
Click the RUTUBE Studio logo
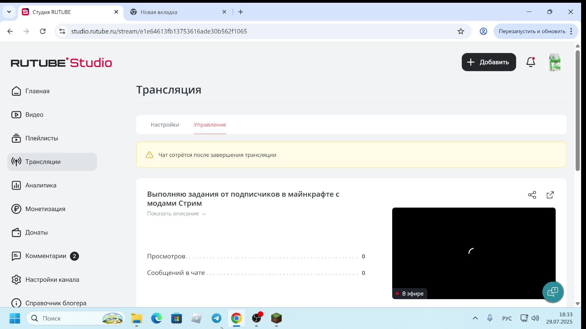point(61,63)
